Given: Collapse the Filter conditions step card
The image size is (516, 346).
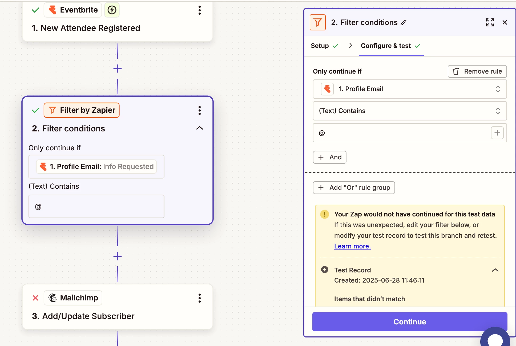Looking at the screenshot, I should click(x=199, y=128).
